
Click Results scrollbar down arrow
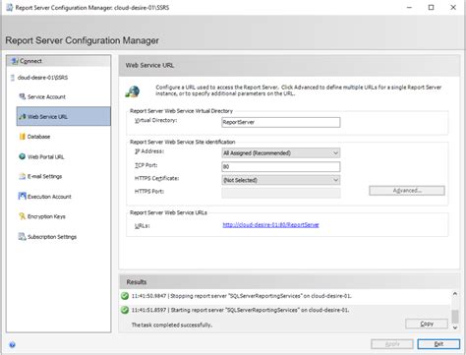(x=455, y=327)
